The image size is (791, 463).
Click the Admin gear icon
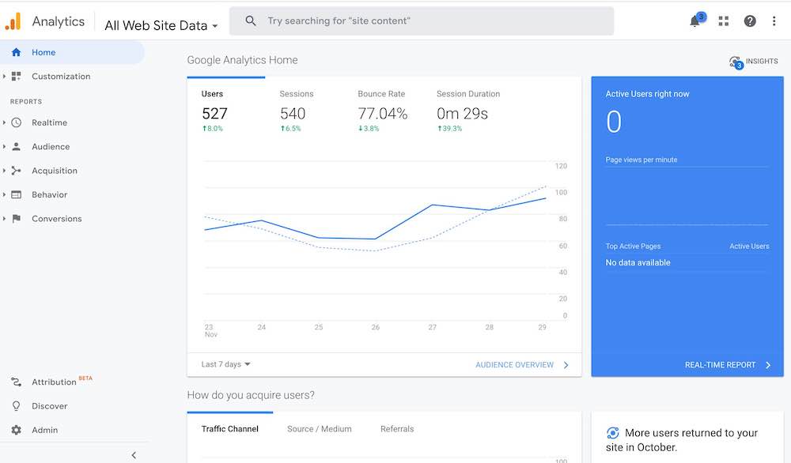[x=16, y=430]
